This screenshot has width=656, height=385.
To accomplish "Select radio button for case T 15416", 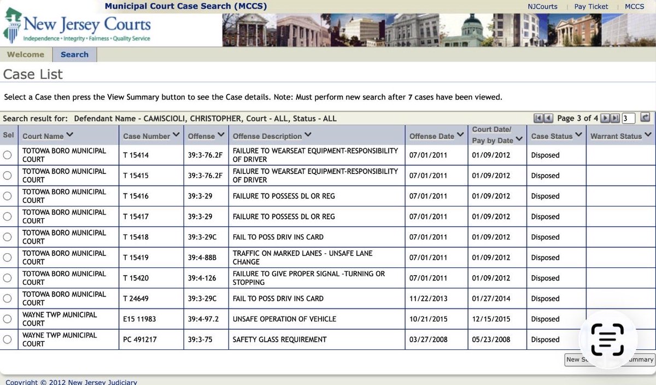I will pyautogui.click(x=7, y=196).
